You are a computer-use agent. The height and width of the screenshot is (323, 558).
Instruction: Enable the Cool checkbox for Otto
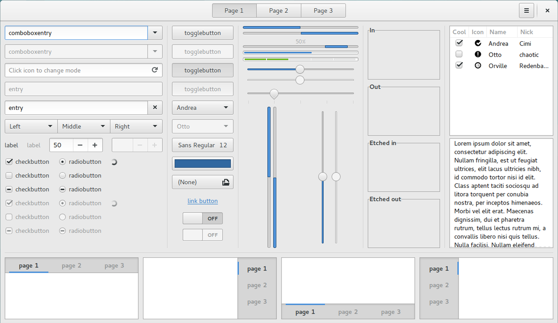coord(459,54)
